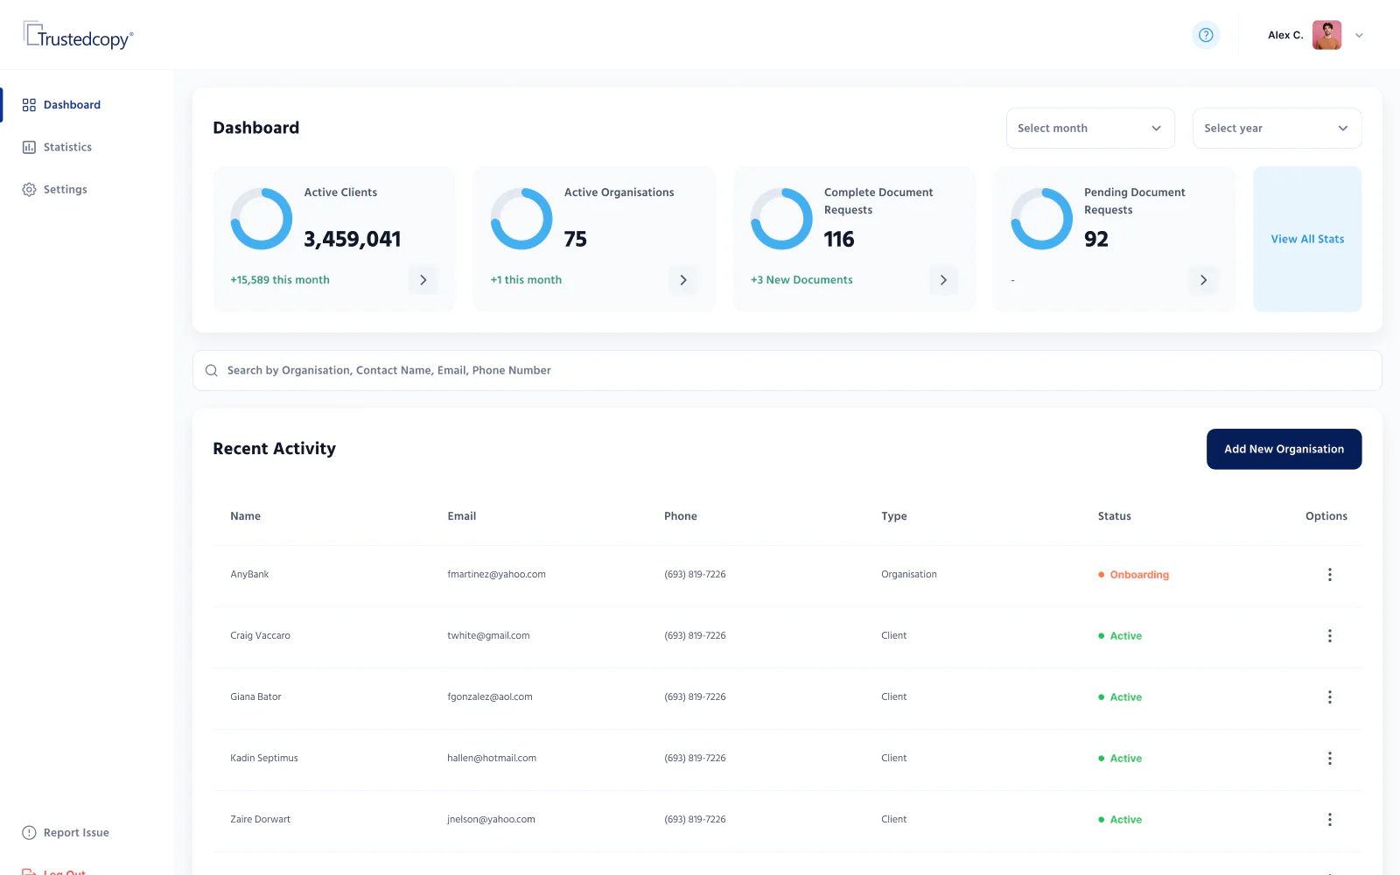Open the Select month dropdown
The width and height of the screenshot is (1400, 875).
[x=1090, y=129]
